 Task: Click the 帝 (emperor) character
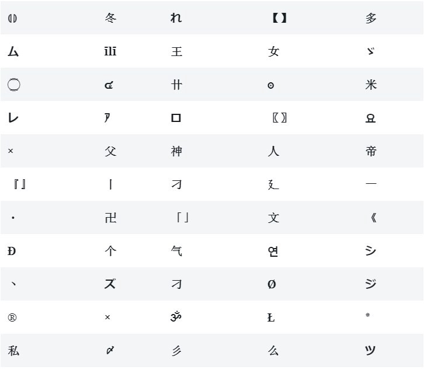pos(371,151)
